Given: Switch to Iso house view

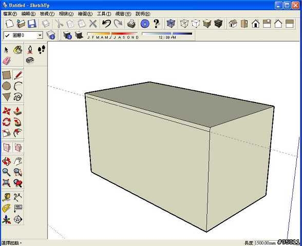Looking at the screenshot, I should 233,24.
